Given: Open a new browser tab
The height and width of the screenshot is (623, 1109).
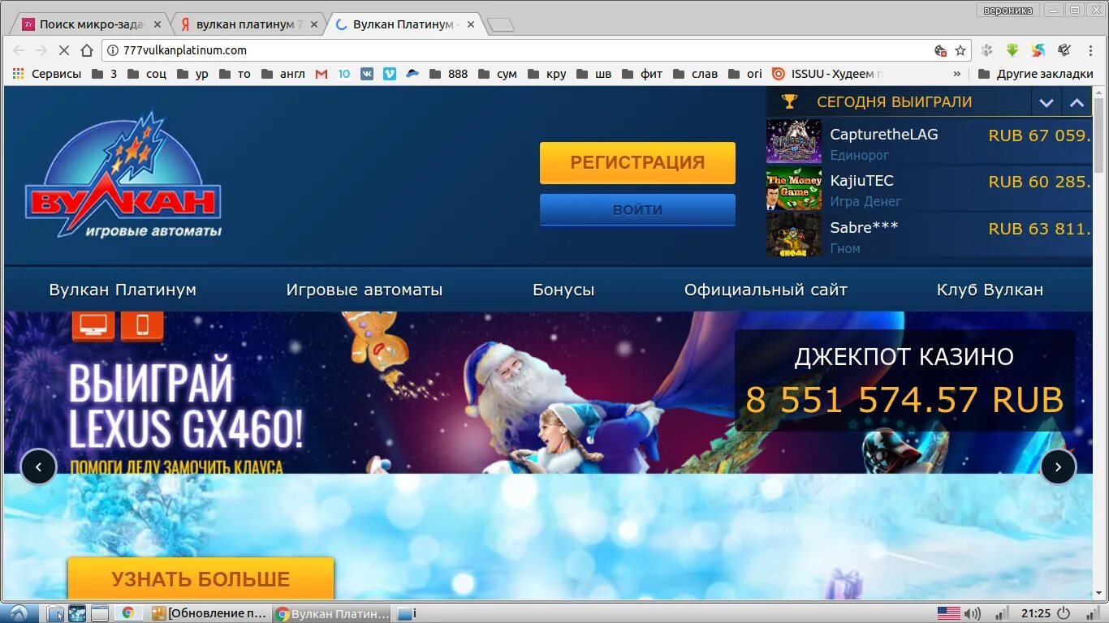Looking at the screenshot, I should click(x=501, y=25).
